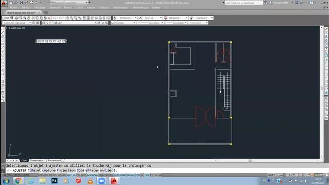Open the Layer Properties Manager icon
This screenshot has width=329, height=185.
[44, 23]
